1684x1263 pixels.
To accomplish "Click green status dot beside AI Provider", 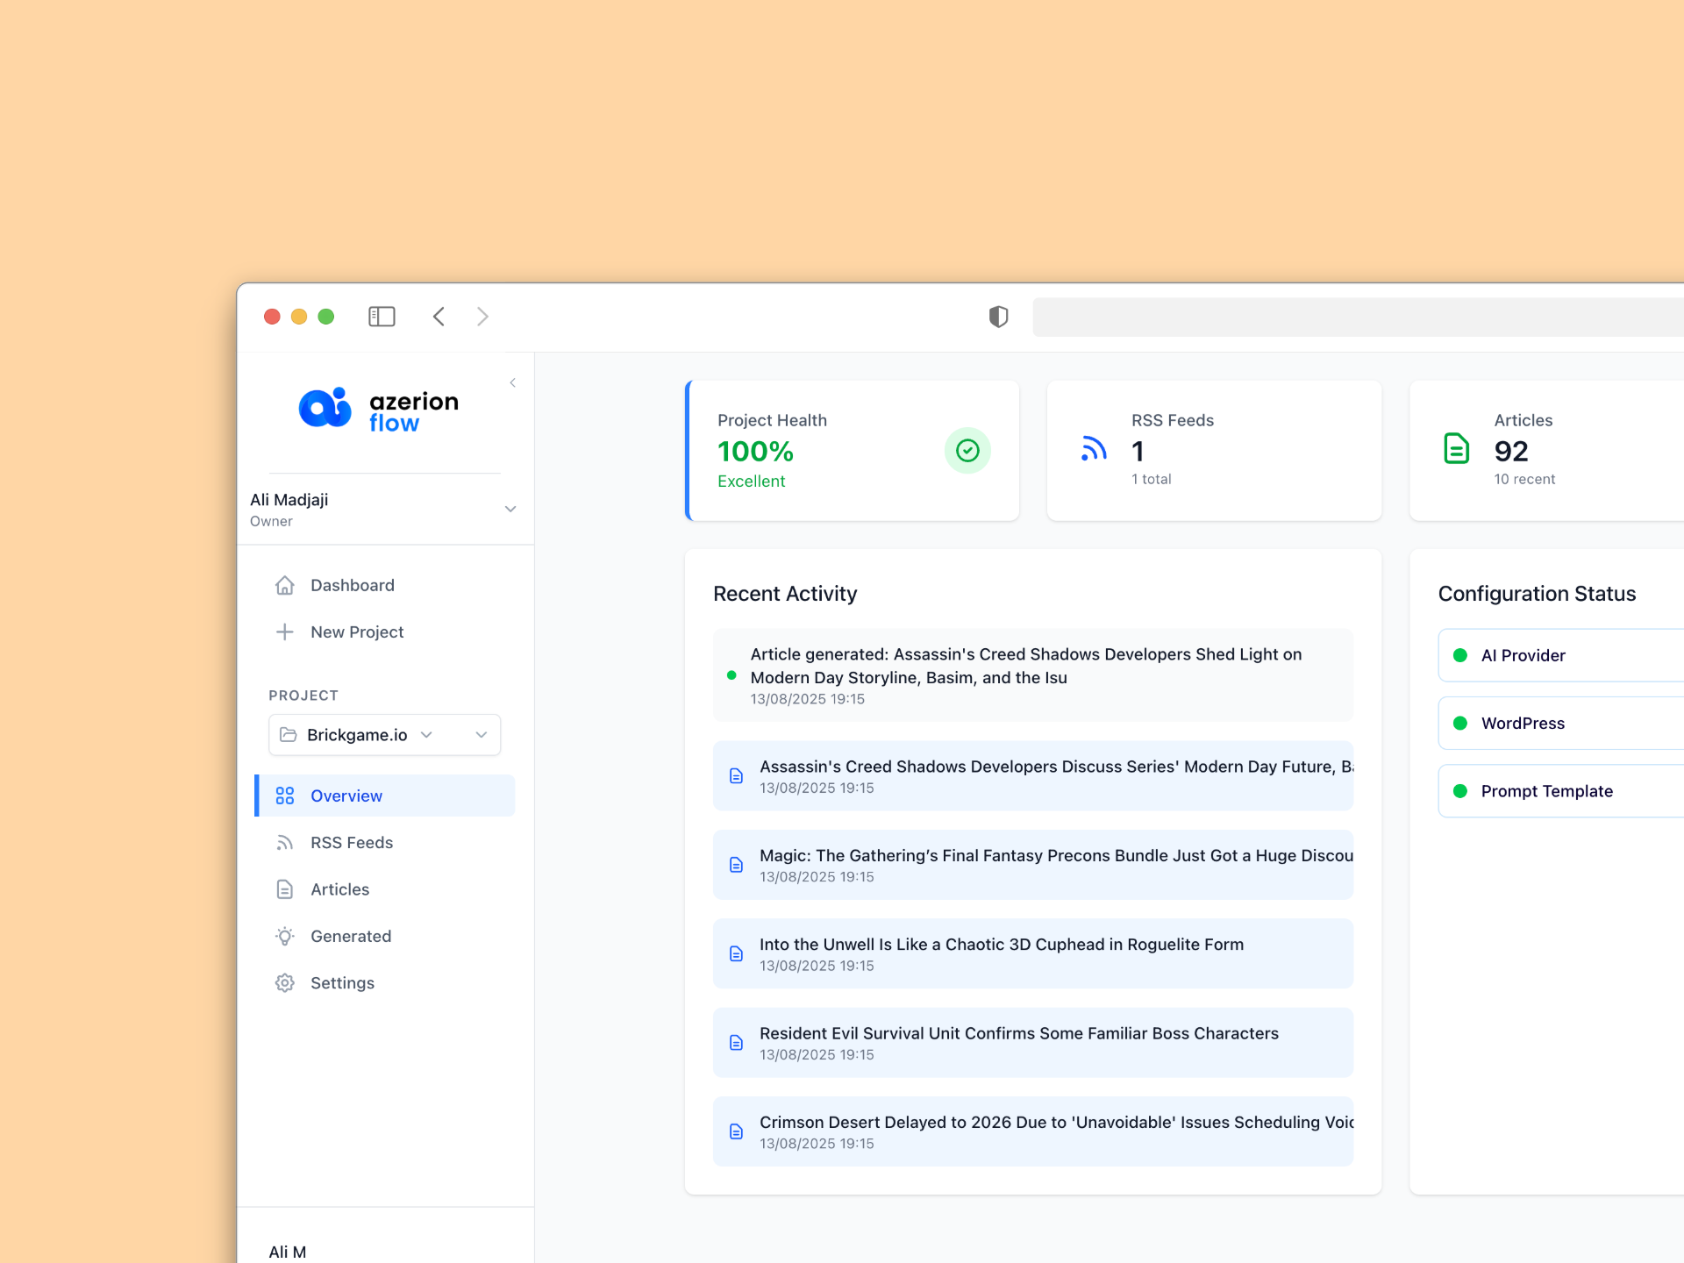I will (x=1460, y=655).
